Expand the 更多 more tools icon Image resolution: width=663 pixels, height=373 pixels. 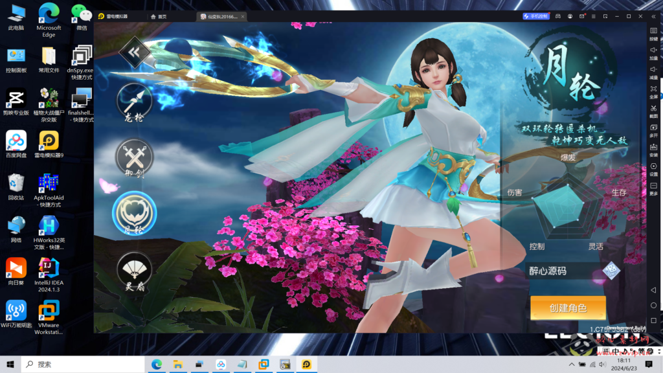[653, 185]
